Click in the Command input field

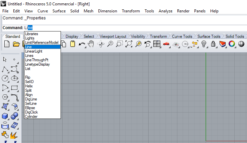coord(136,28)
